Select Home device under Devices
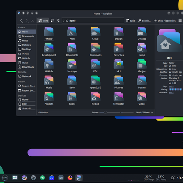183x183 pixels. pos(27,100)
